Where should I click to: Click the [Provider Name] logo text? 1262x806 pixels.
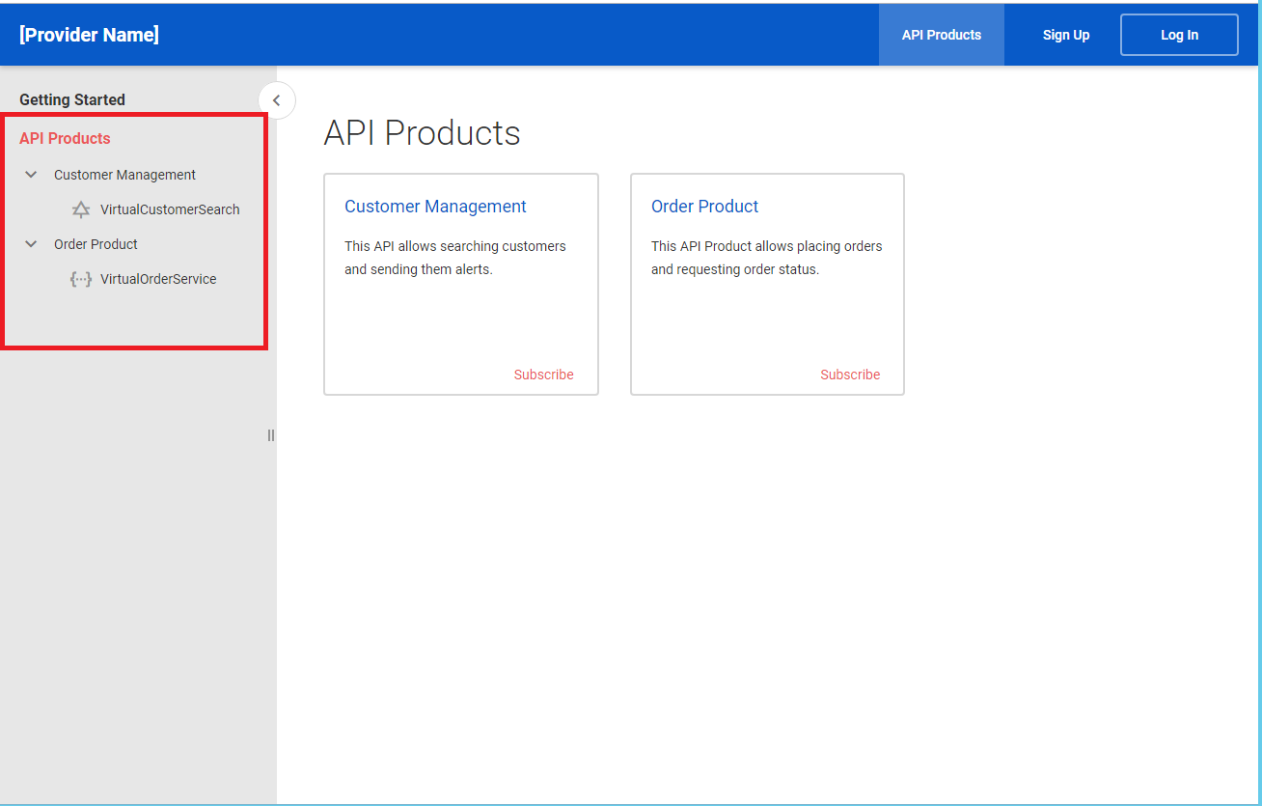point(89,35)
